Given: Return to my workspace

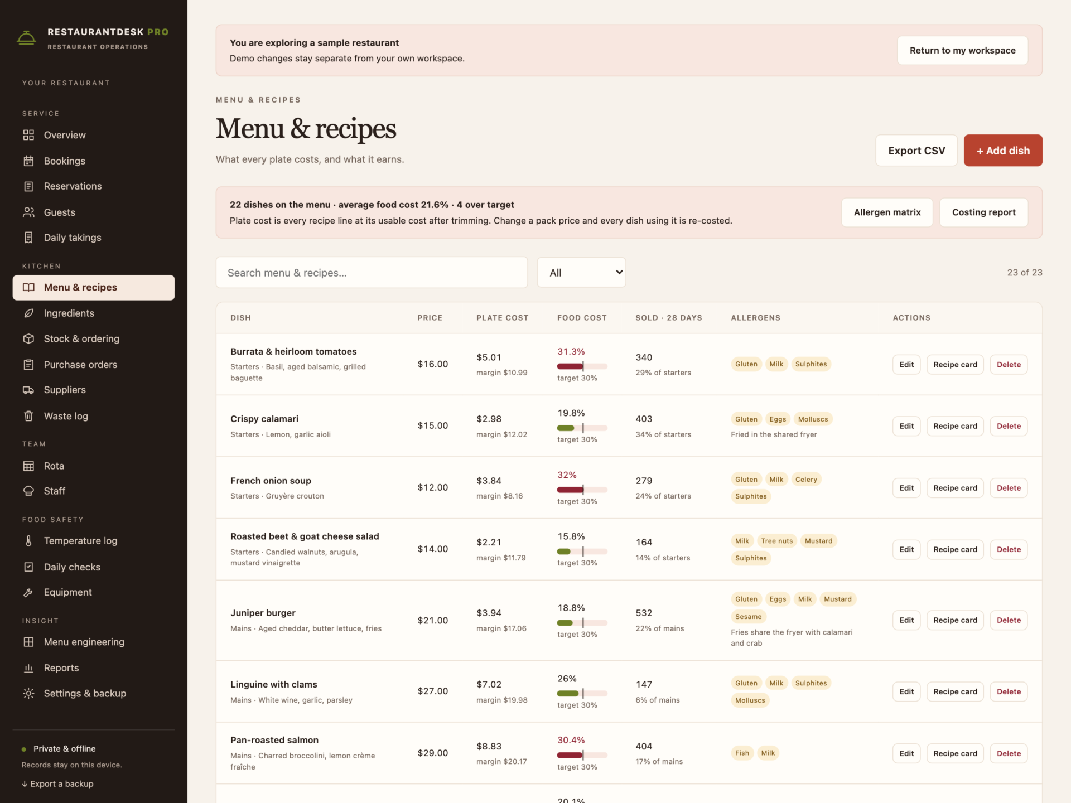Looking at the screenshot, I should click(962, 50).
